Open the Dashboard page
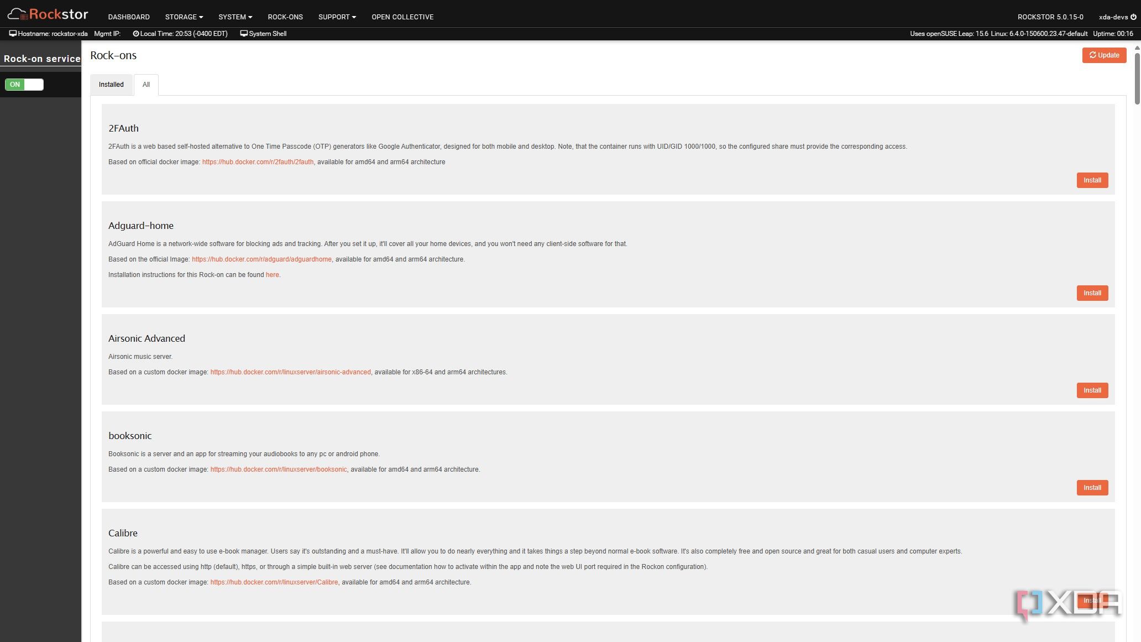 [129, 17]
